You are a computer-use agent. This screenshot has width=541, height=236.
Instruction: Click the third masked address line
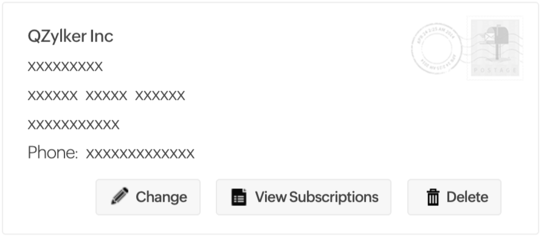(74, 124)
